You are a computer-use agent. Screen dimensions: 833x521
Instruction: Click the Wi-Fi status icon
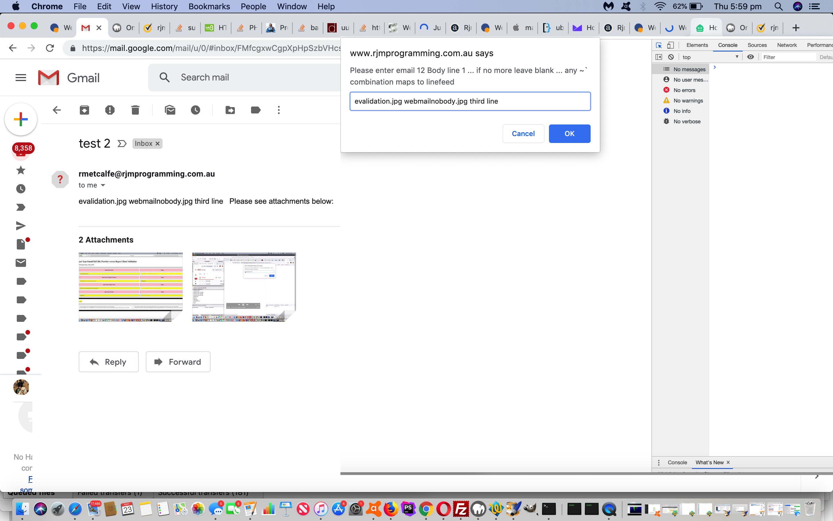(660, 7)
